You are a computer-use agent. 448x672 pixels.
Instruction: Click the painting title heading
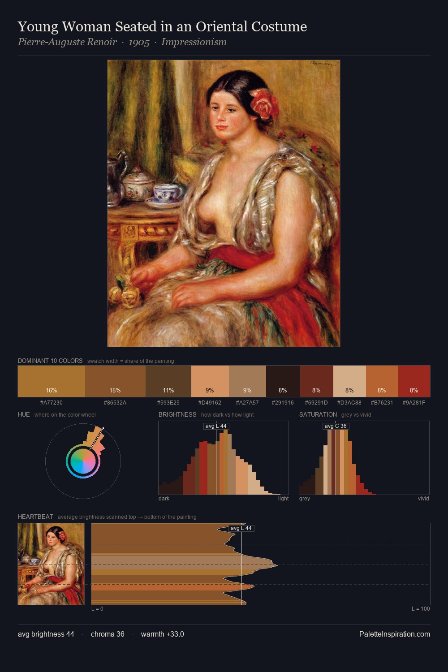pos(162,26)
